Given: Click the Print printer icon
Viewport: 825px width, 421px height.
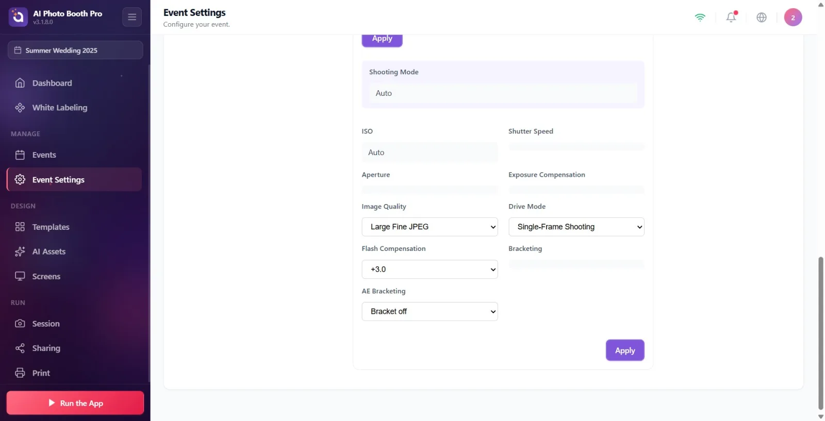Looking at the screenshot, I should [x=20, y=374].
